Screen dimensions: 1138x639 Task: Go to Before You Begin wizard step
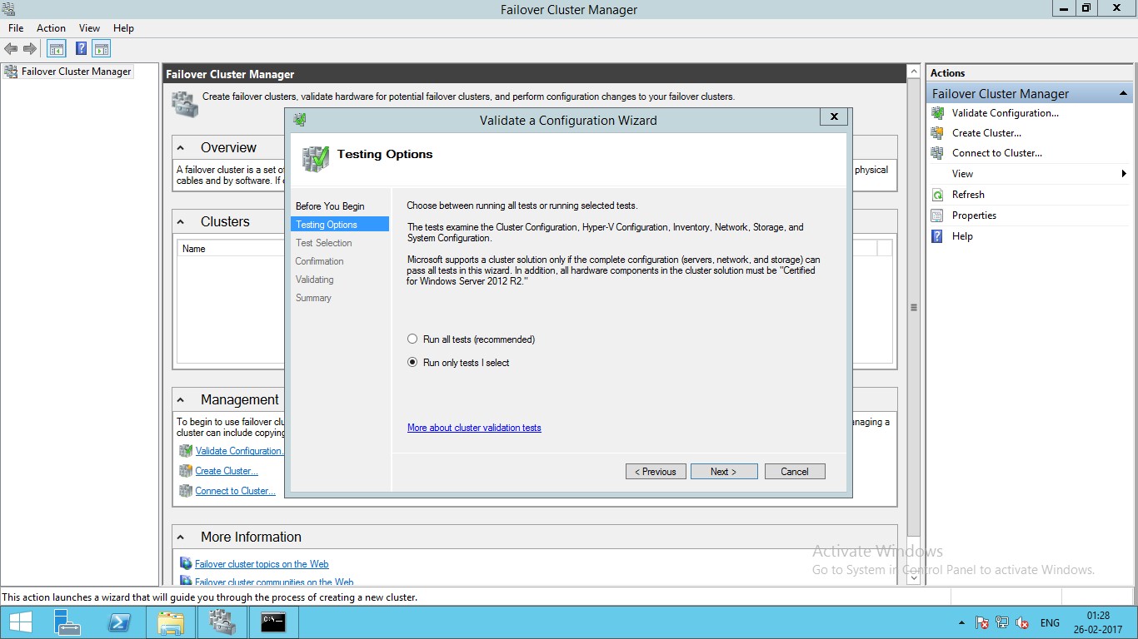(330, 206)
